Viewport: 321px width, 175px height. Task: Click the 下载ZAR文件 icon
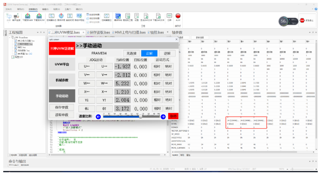pos(158,16)
